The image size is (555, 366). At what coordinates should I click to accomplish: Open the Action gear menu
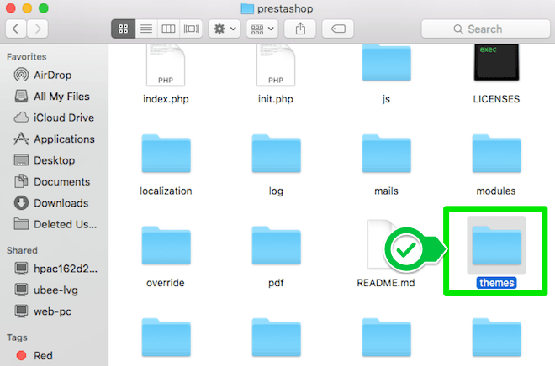(x=225, y=29)
